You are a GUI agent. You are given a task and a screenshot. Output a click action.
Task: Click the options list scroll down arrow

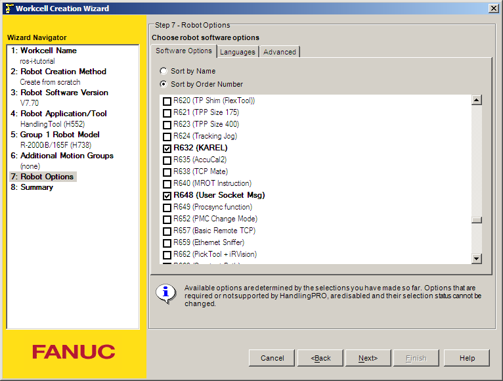click(477, 258)
